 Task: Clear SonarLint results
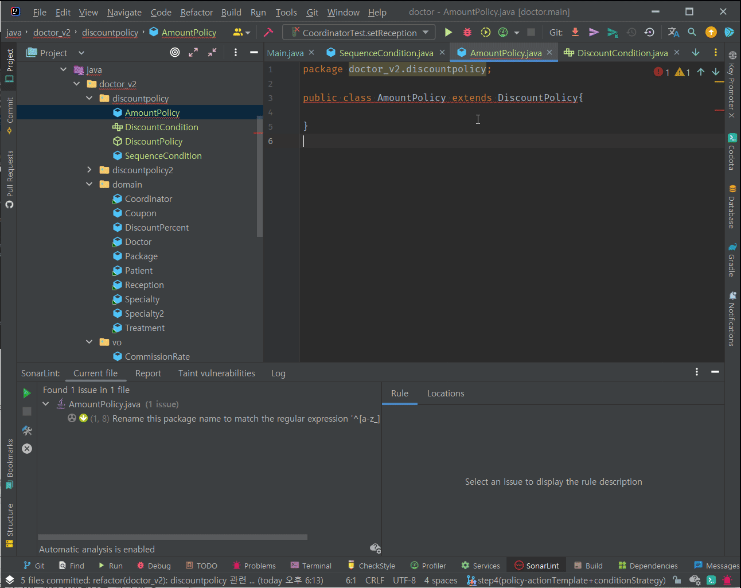pos(27,449)
